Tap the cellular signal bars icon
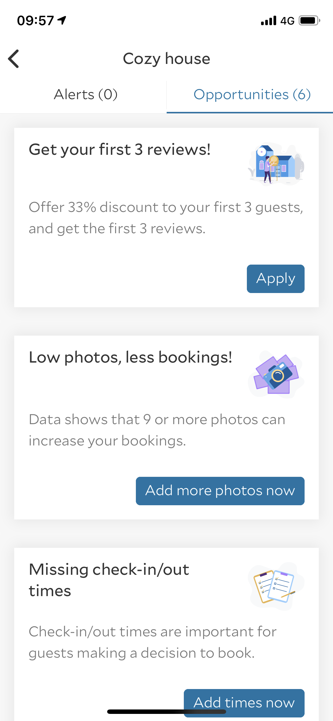This screenshot has height=721, width=333. 268,21
